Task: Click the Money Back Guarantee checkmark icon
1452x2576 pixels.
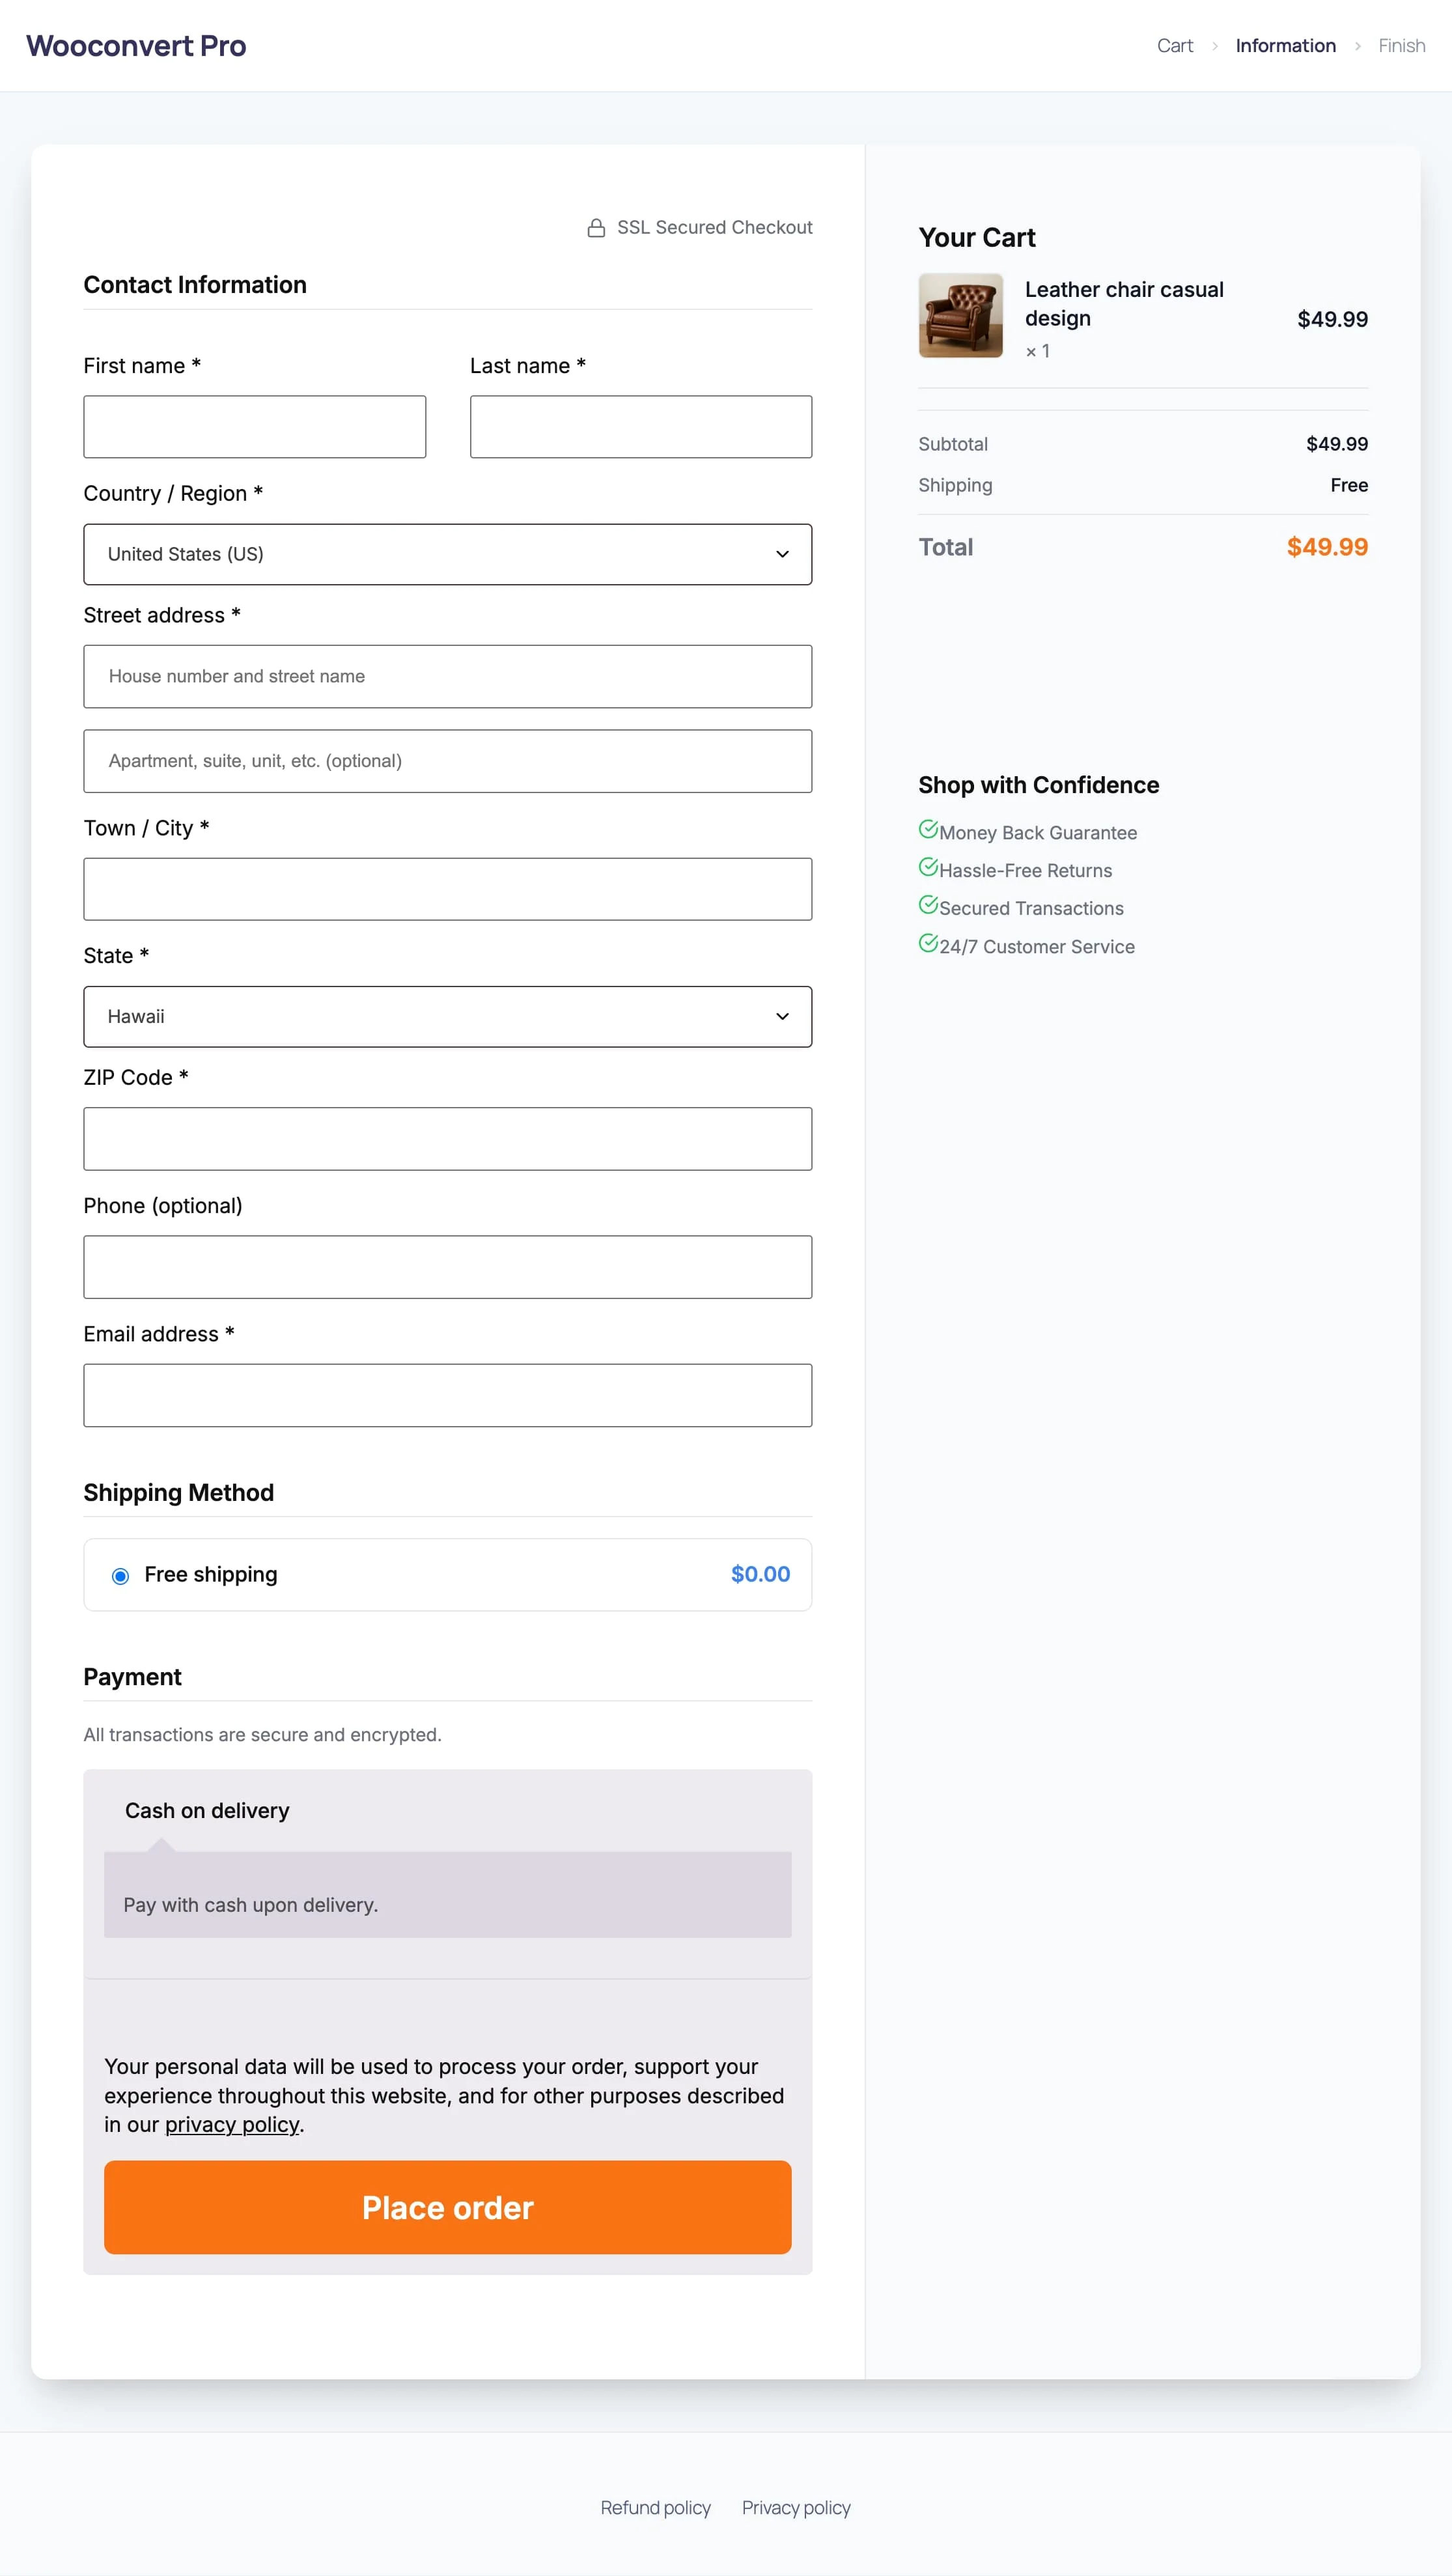Action: (x=928, y=829)
